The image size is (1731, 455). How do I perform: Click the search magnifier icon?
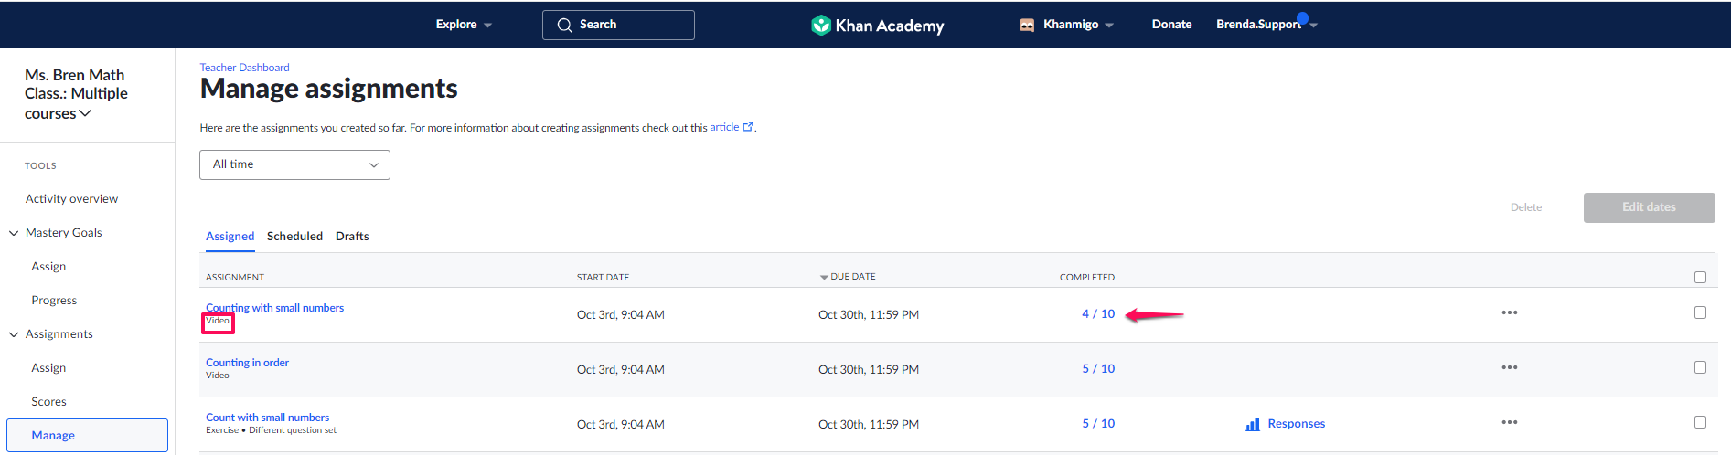(x=564, y=25)
